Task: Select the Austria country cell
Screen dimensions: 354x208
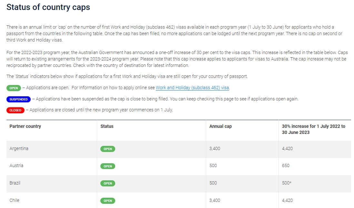Action: (x=16, y=165)
